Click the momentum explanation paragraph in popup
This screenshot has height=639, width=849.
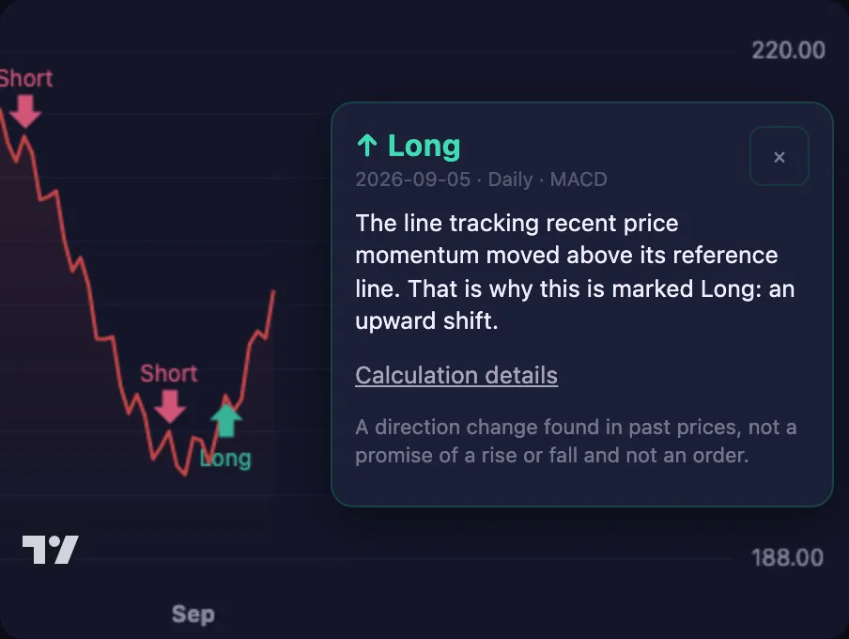[575, 272]
